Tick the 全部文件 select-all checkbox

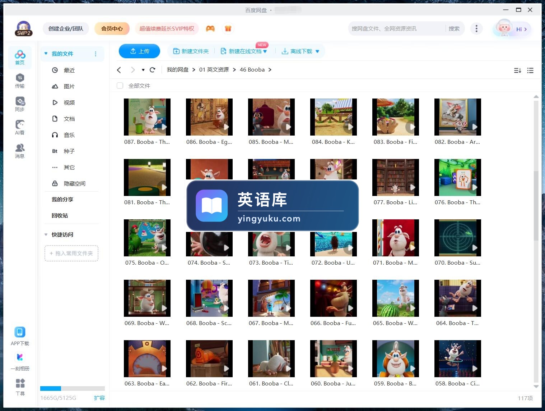(x=120, y=86)
